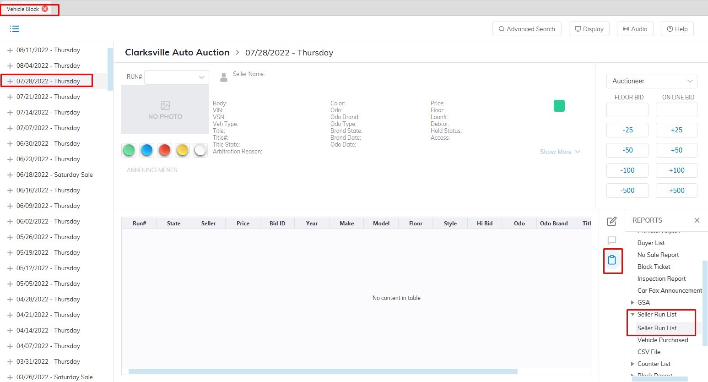Select the red status light
The width and height of the screenshot is (708, 382).
[164, 150]
